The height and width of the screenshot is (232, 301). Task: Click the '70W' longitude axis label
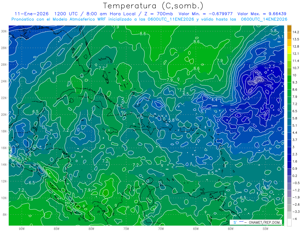161,229
